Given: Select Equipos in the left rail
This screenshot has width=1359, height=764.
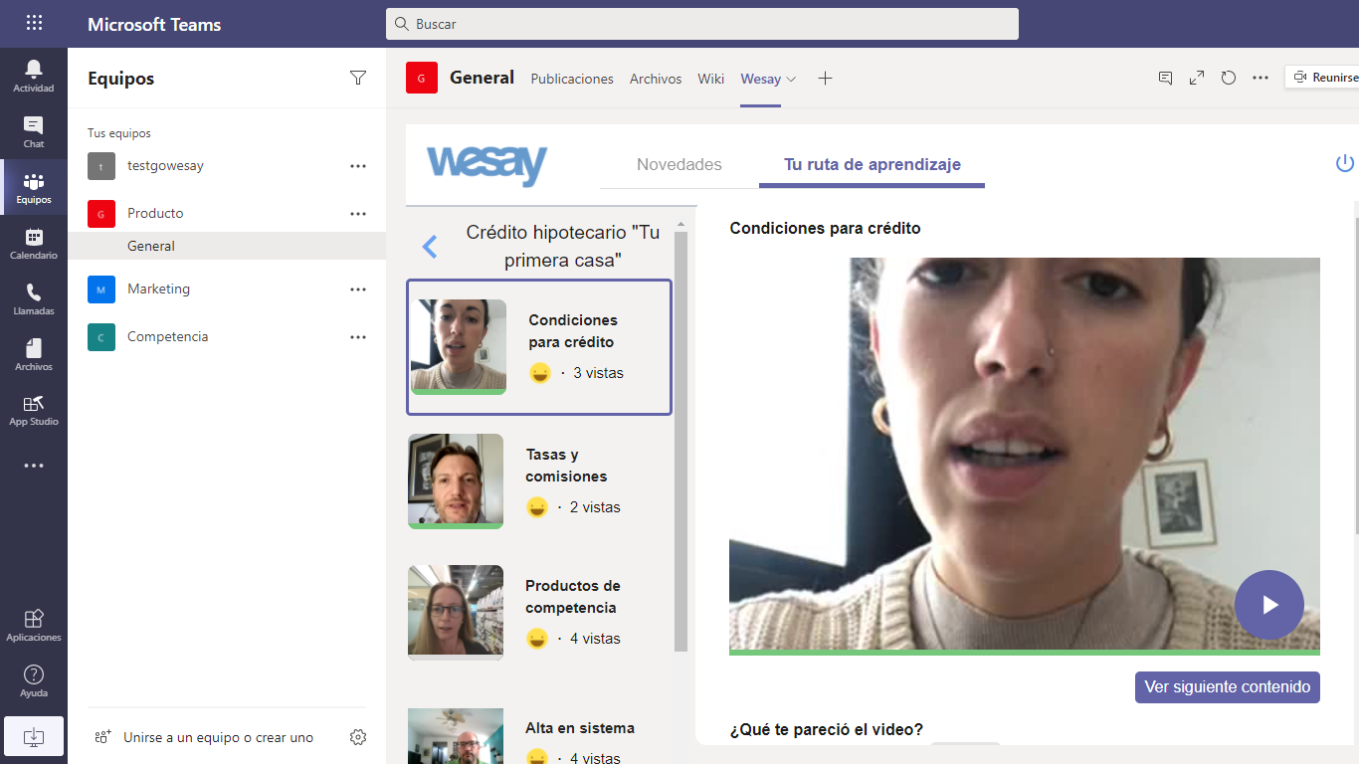Looking at the screenshot, I should 34,187.
